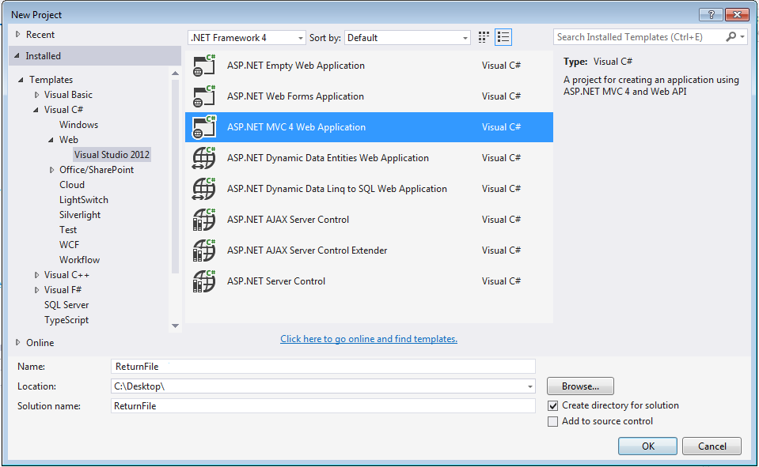Expand the Online section
The image size is (759, 467).
[18, 342]
